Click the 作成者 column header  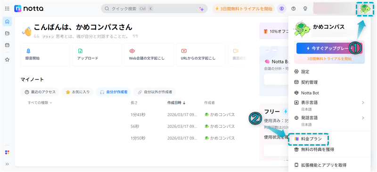tap(209, 102)
